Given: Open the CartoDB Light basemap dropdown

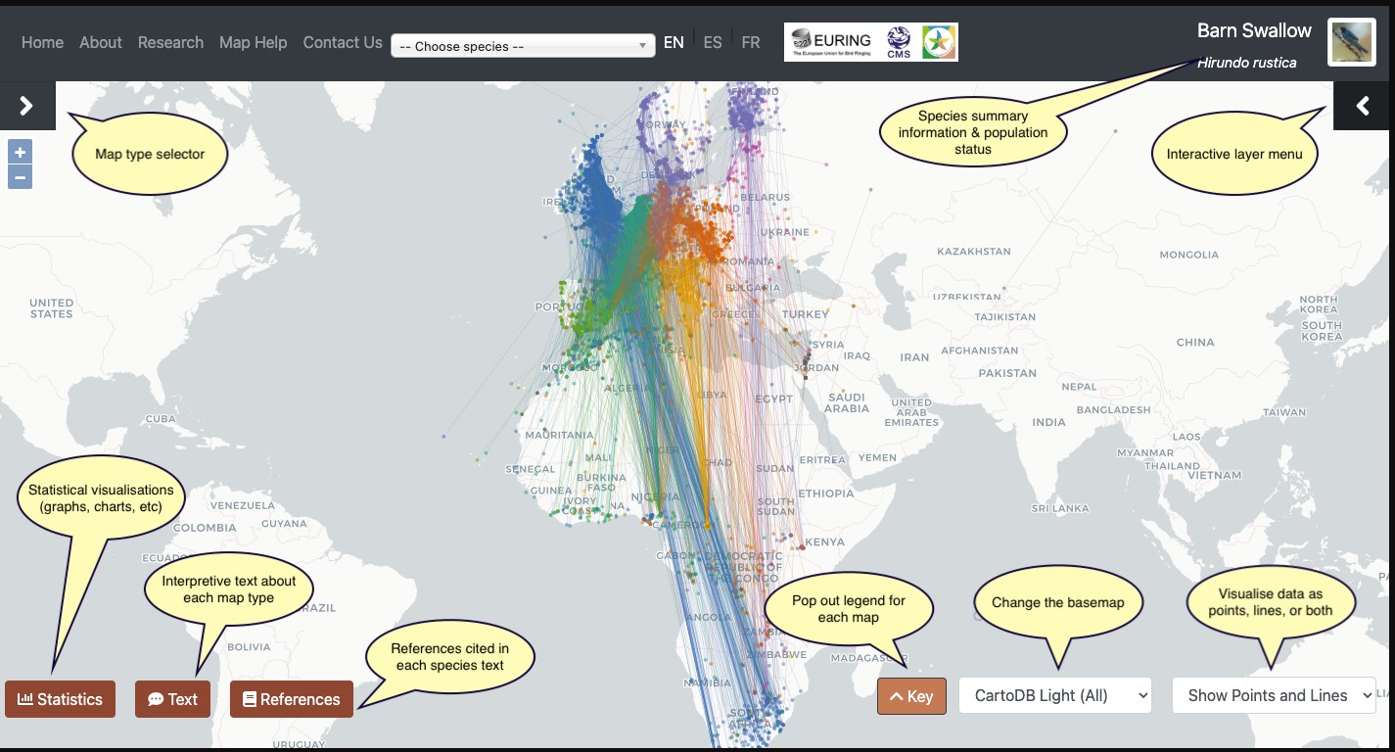Looking at the screenshot, I should pos(1055,695).
